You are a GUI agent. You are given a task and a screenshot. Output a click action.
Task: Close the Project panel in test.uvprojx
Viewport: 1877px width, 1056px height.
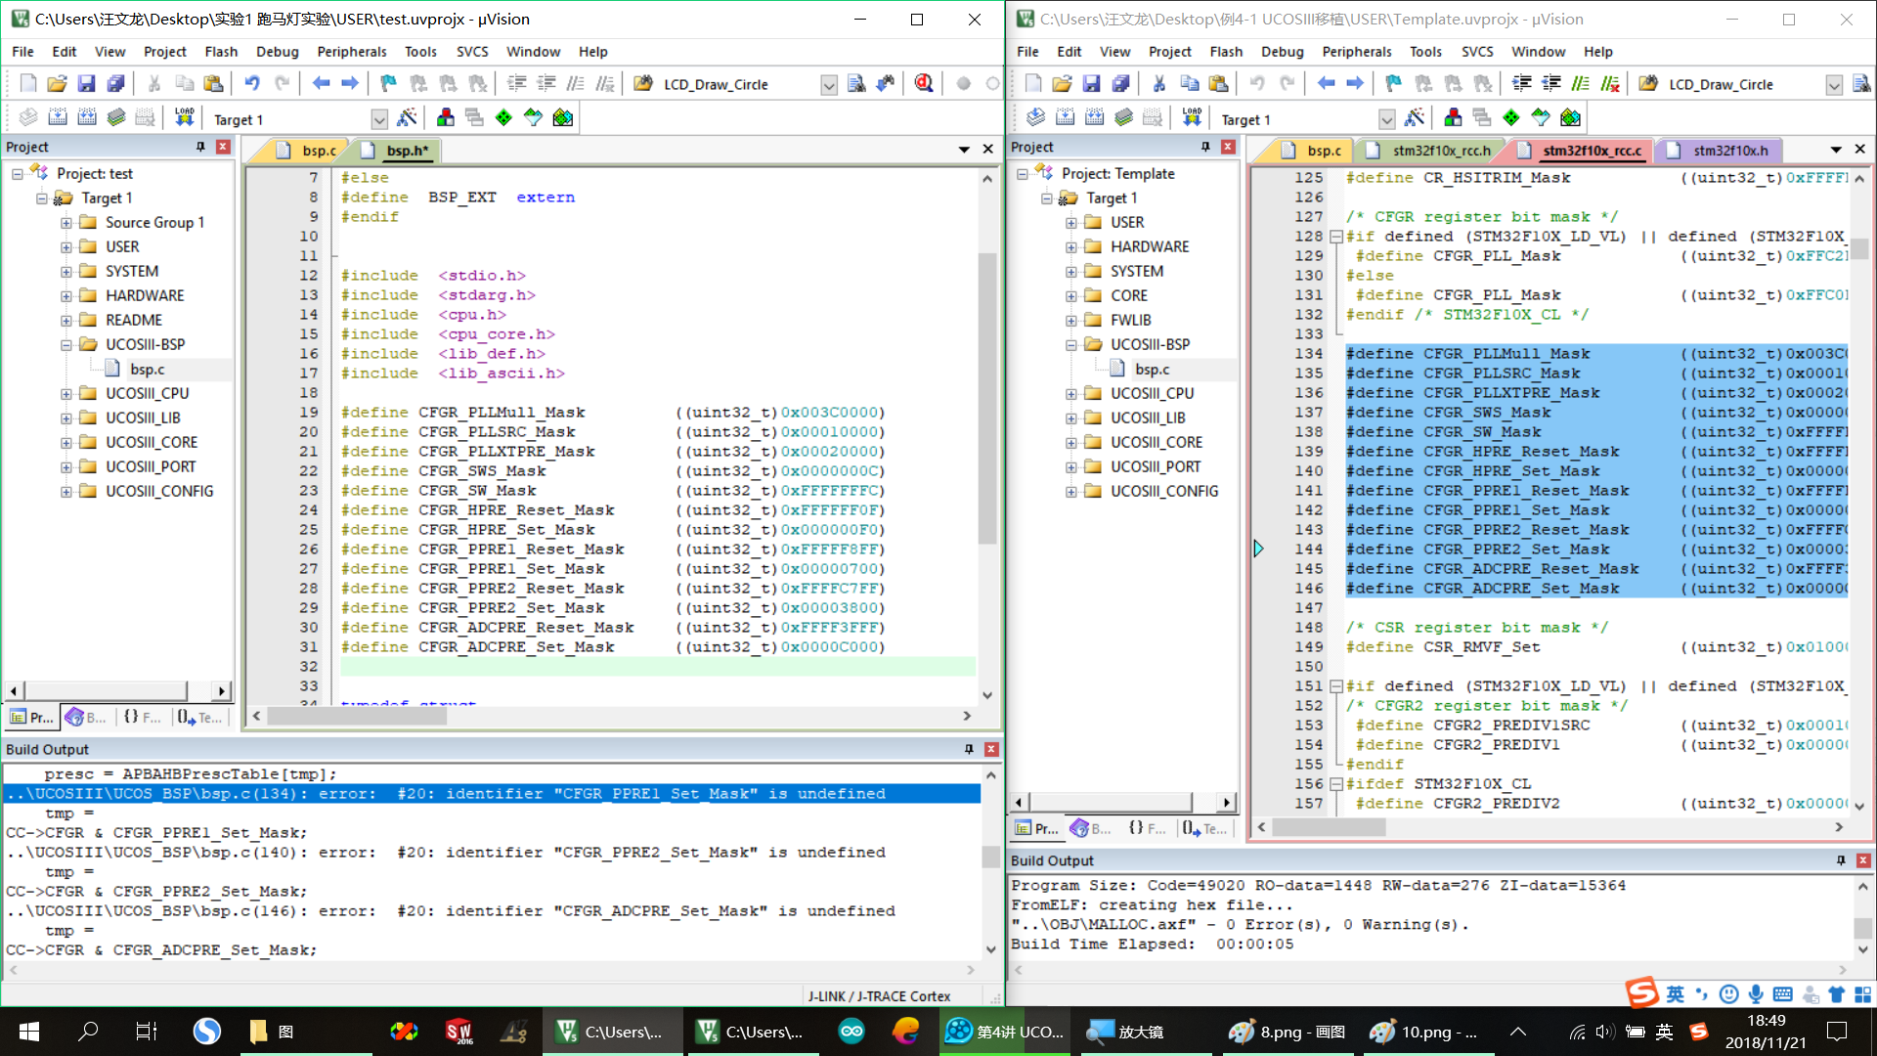point(223,147)
